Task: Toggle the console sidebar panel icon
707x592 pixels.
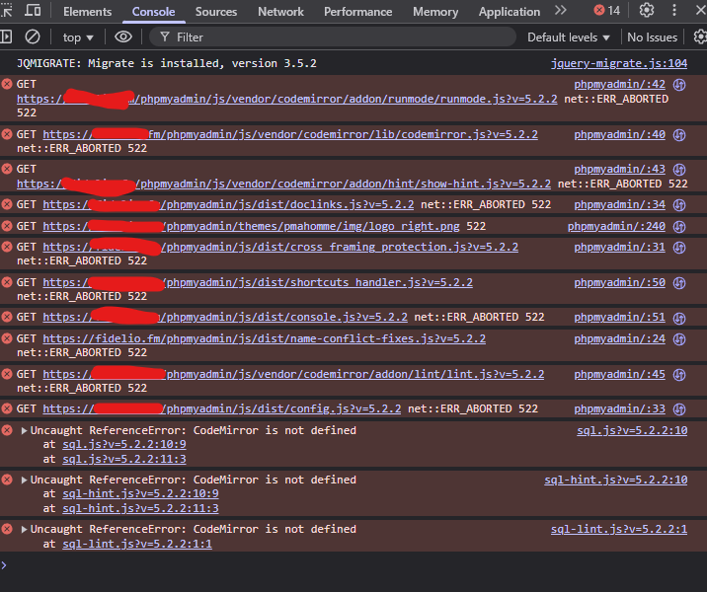Action: click(x=6, y=37)
